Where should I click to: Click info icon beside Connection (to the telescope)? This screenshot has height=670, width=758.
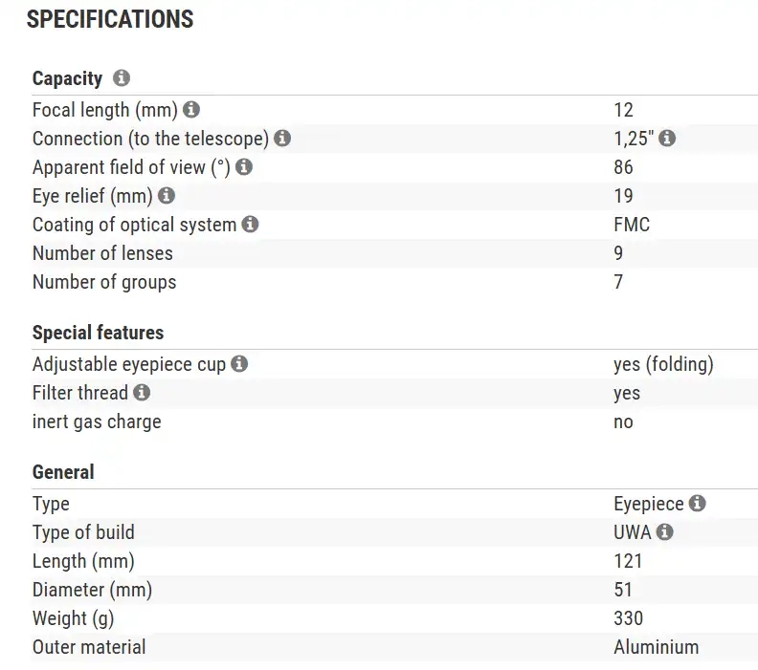[x=282, y=139]
